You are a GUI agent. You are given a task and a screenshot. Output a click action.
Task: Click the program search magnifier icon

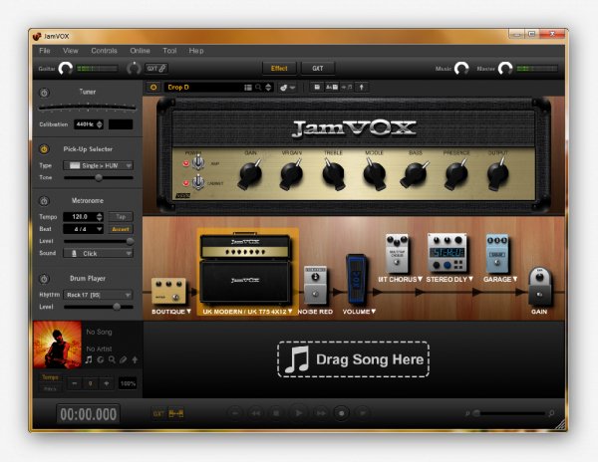tap(258, 88)
